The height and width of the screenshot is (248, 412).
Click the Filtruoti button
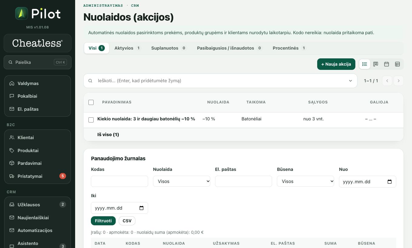pyautogui.click(x=103, y=221)
